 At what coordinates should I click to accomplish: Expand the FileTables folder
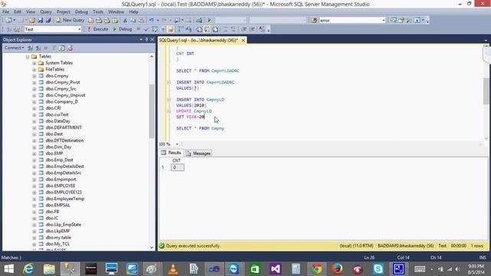pos(34,70)
